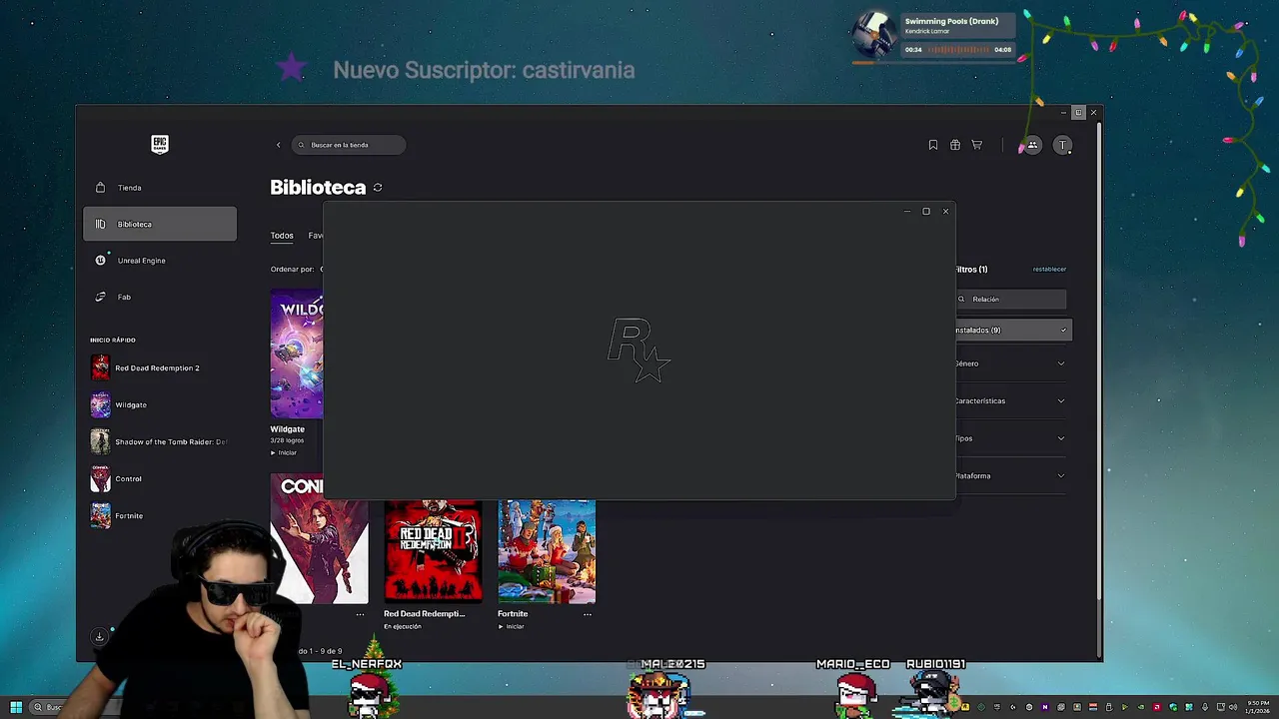Focus the Buscar en la tienda search field
Viewport: 1279px width, 719px height.
pos(349,145)
